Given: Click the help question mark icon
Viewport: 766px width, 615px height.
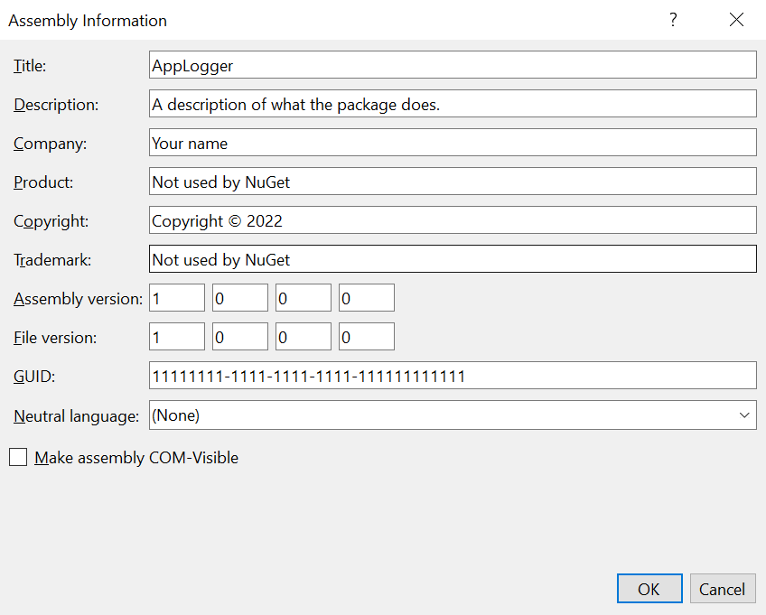Looking at the screenshot, I should [x=673, y=19].
